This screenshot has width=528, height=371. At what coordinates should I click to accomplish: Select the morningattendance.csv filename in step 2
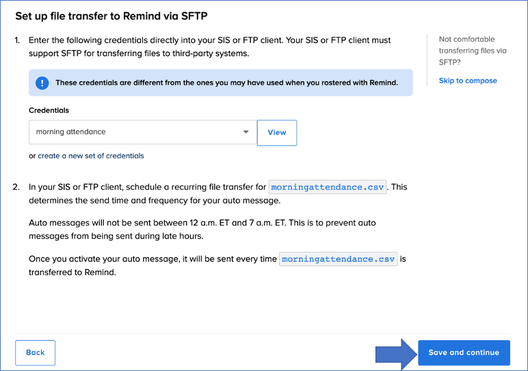[x=328, y=187]
